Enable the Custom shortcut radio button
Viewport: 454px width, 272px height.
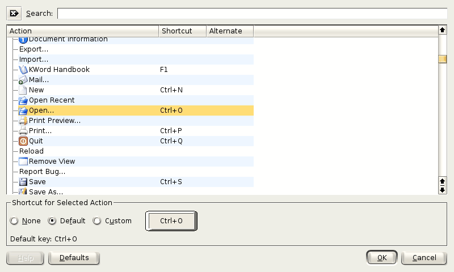tap(97, 221)
